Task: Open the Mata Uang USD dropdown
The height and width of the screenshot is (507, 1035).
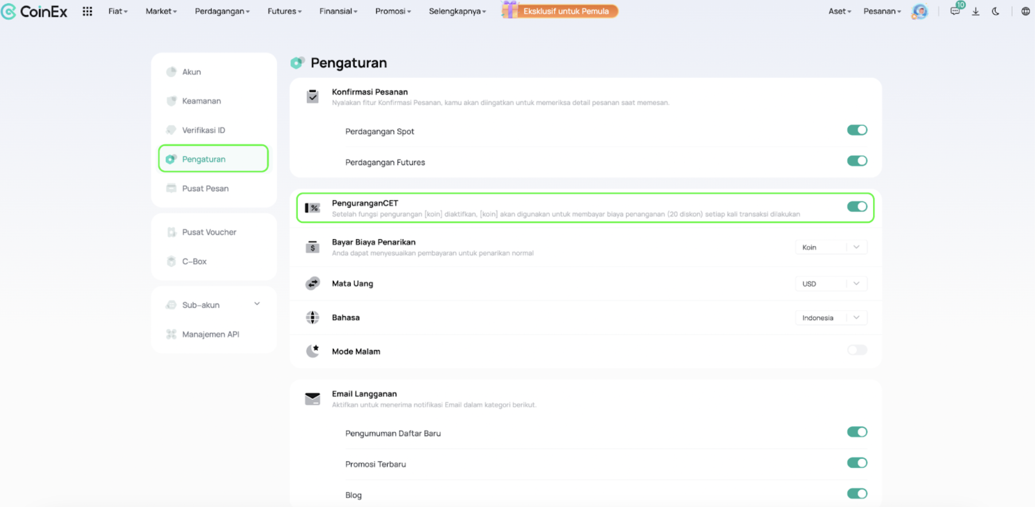Action: [831, 284]
